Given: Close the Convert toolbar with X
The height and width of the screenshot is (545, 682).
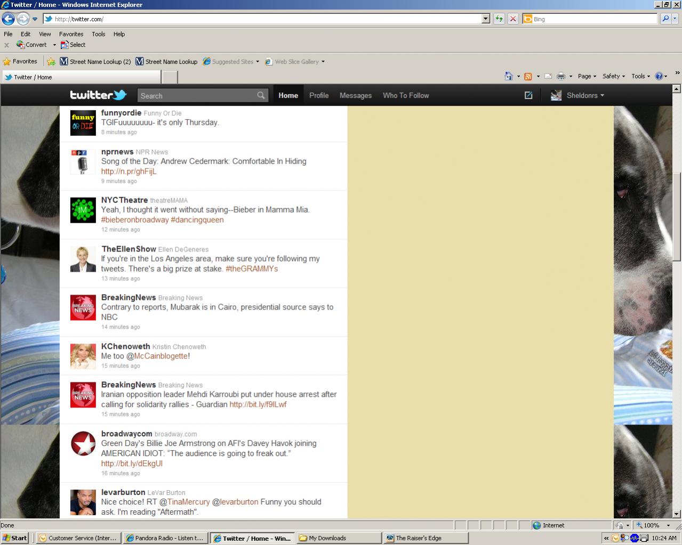Looking at the screenshot, I should [6, 45].
